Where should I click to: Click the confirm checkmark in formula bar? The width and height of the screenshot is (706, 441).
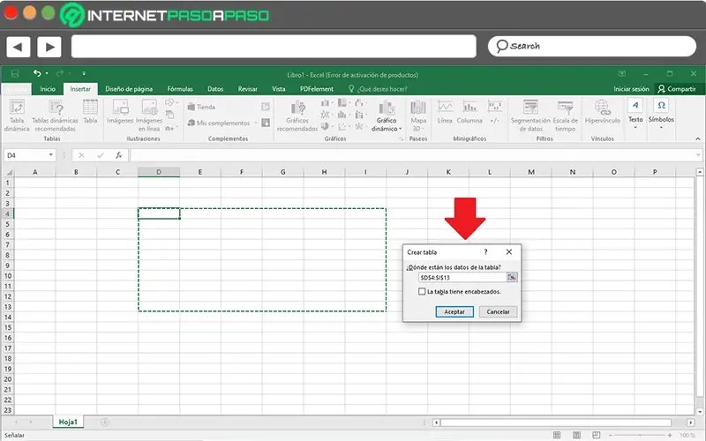point(100,155)
